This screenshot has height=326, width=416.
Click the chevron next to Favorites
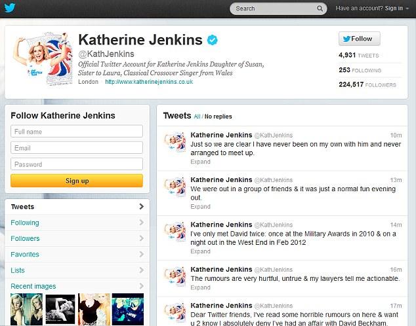click(x=142, y=254)
